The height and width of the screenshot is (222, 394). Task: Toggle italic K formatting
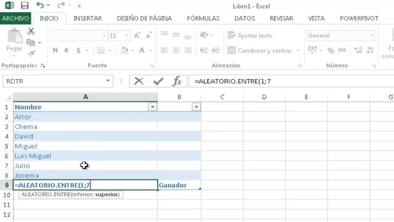[x=66, y=51]
